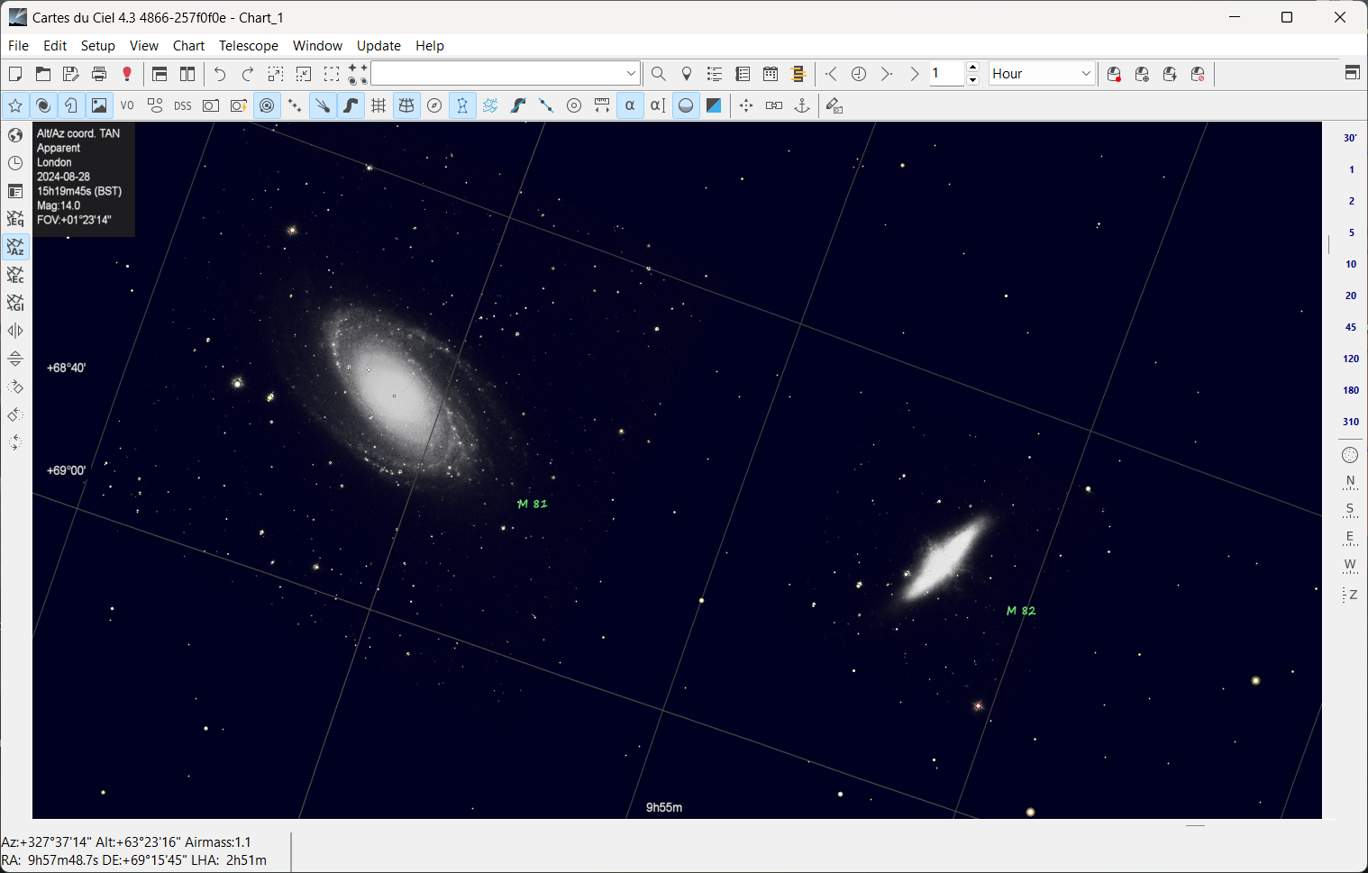Set field of view to 45
The image size is (1368, 873).
pyautogui.click(x=1350, y=327)
